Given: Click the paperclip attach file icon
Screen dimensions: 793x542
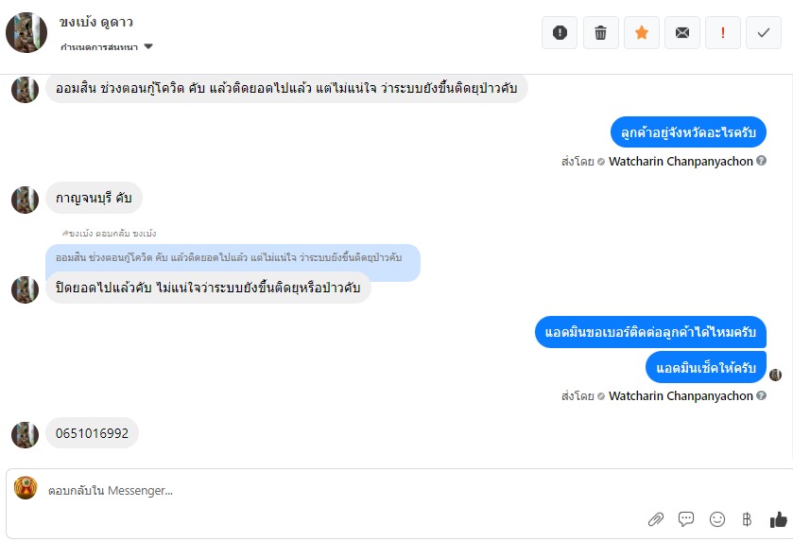Looking at the screenshot, I should tap(655, 519).
